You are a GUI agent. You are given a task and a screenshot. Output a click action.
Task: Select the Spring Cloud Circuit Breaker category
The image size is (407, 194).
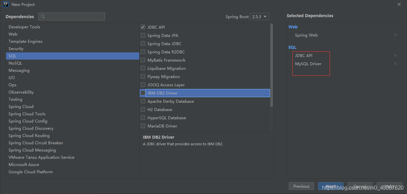pyautogui.click(x=72, y=143)
